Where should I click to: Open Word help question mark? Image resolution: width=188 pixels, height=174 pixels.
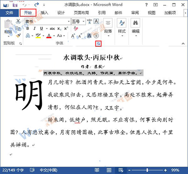(146, 5)
